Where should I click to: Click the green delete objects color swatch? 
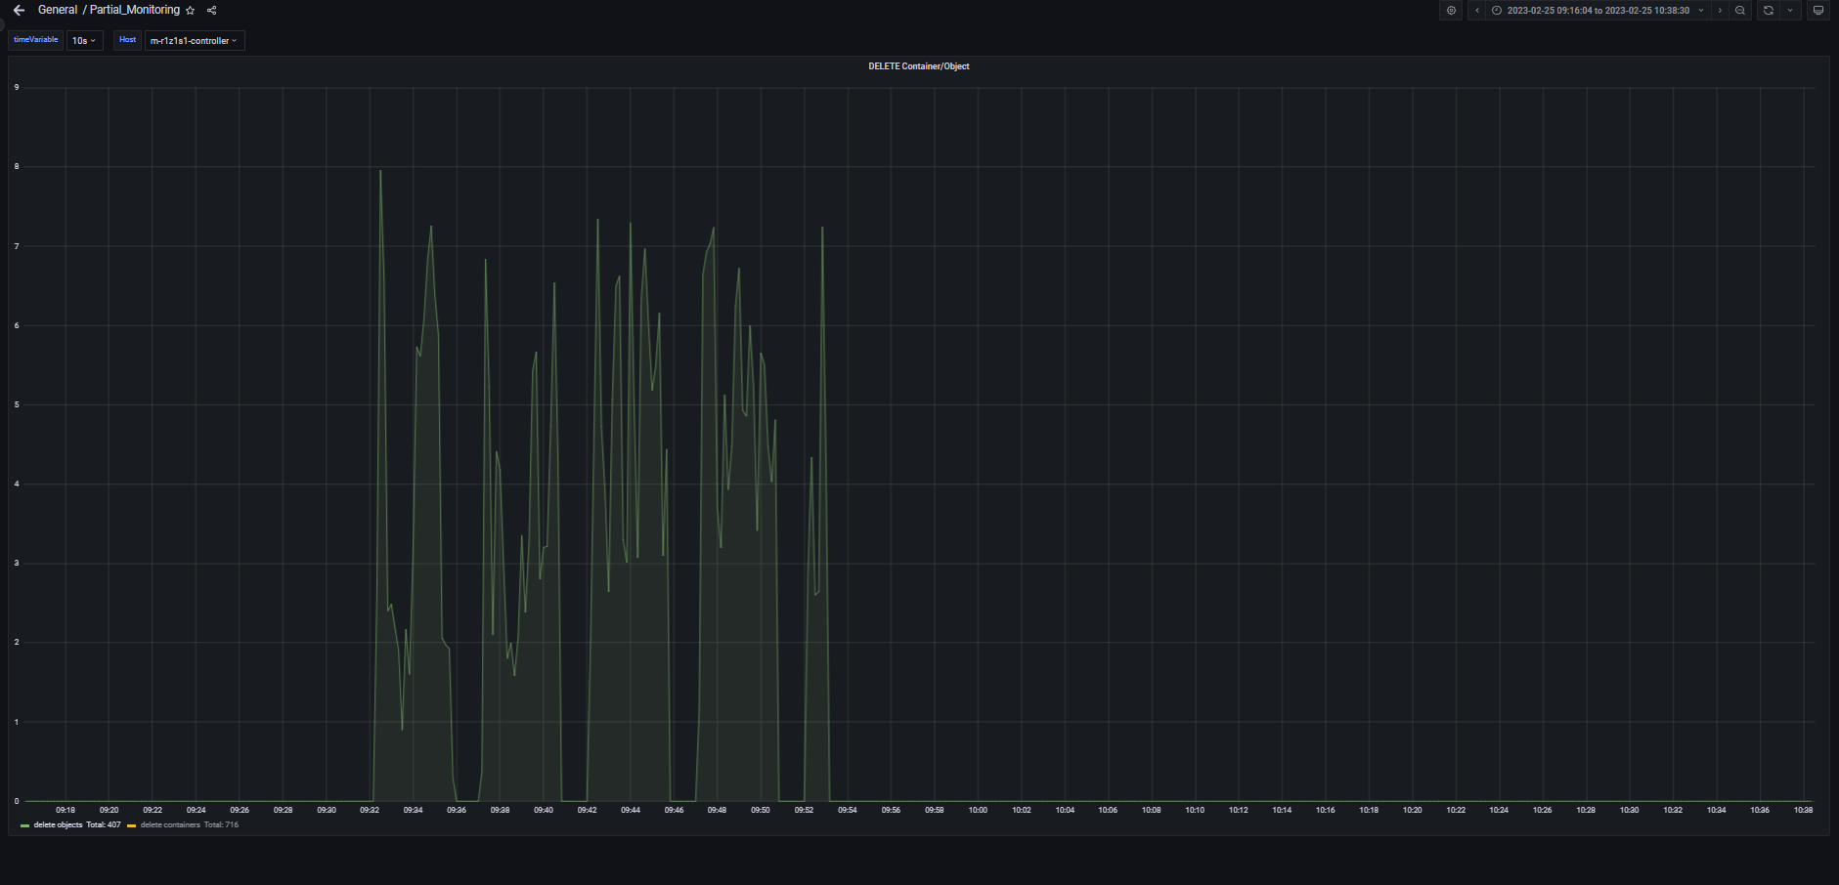pyautogui.click(x=24, y=826)
